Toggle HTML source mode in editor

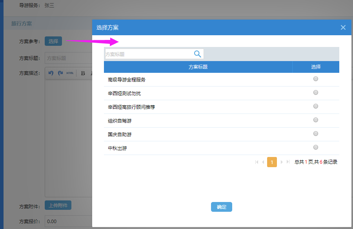coord(70,73)
